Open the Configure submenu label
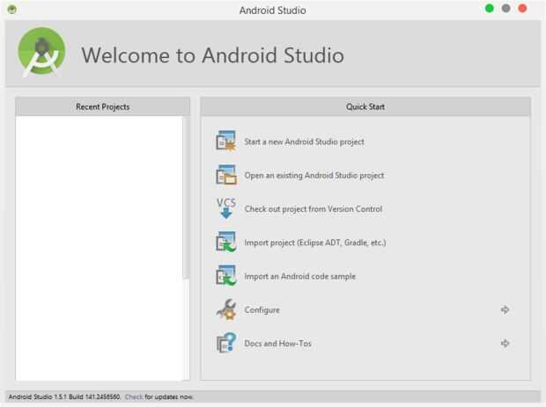 pyautogui.click(x=262, y=309)
